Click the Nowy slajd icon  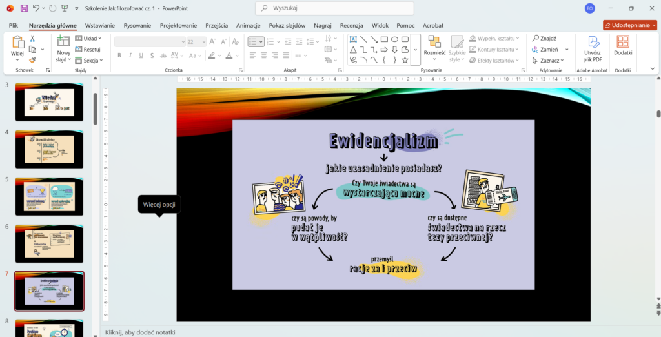64,42
